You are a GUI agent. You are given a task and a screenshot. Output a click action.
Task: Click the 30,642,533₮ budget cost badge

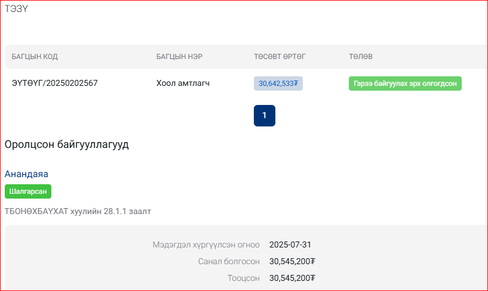(278, 84)
